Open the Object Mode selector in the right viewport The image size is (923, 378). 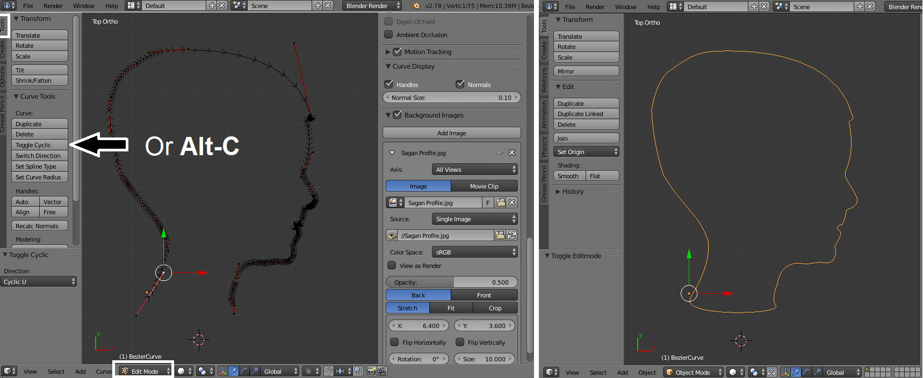pos(693,372)
